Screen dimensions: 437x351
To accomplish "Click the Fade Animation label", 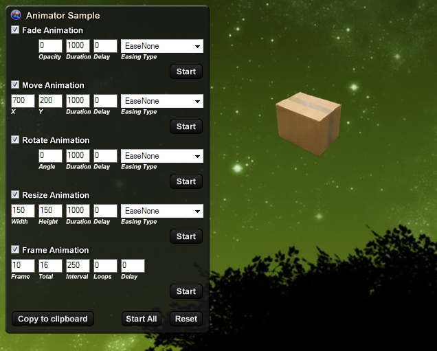I will pyautogui.click(x=52, y=30).
